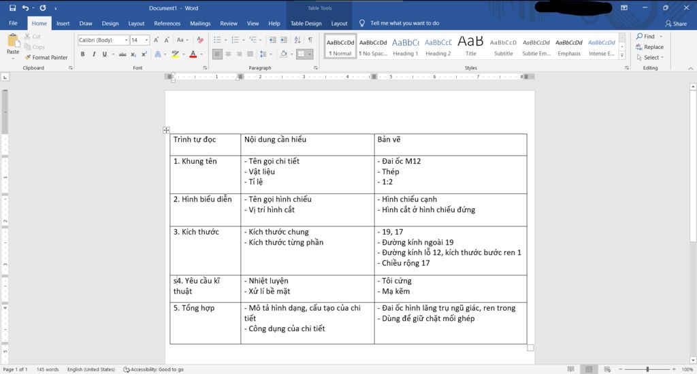
Task: Open the Font dialog launcher
Action: point(205,68)
